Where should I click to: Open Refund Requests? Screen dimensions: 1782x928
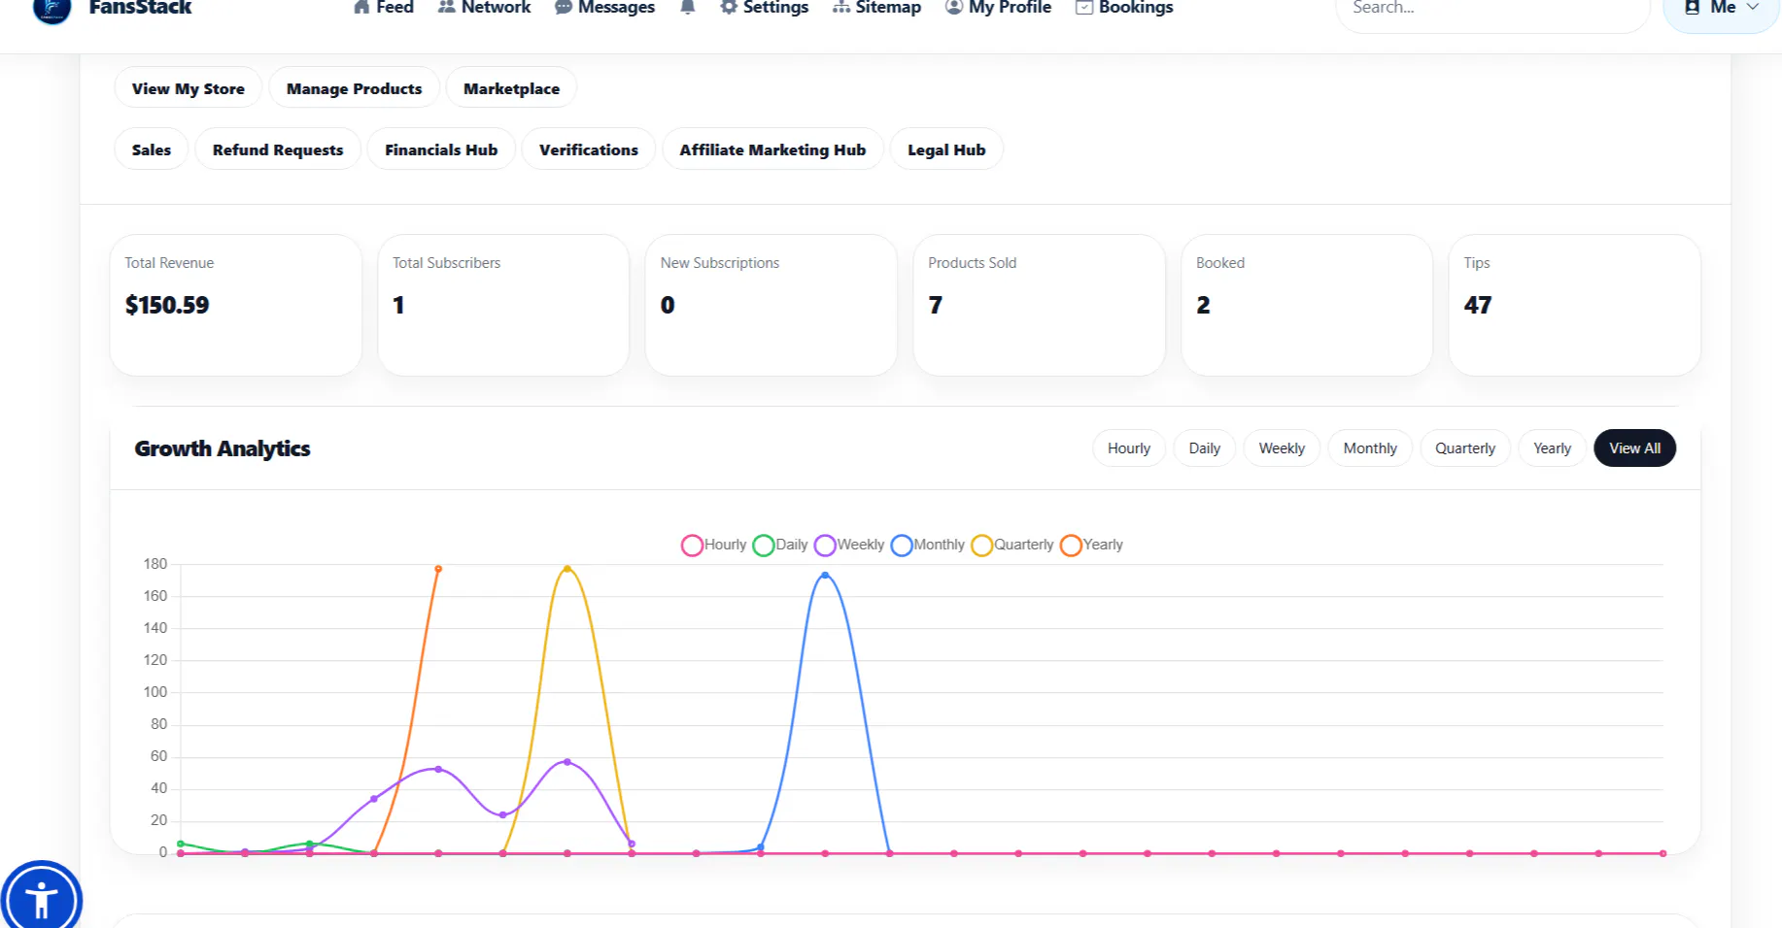click(278, 149)
